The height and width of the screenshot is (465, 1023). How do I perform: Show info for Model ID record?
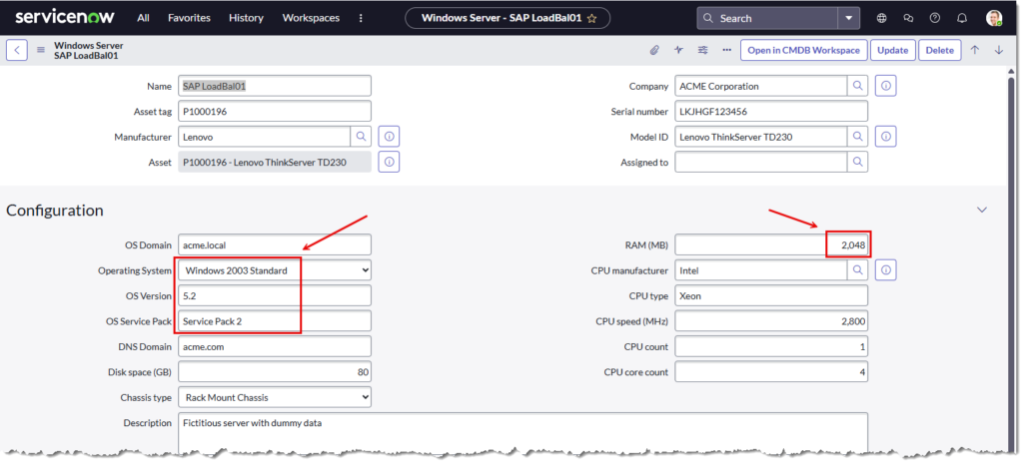coord(886,137)
